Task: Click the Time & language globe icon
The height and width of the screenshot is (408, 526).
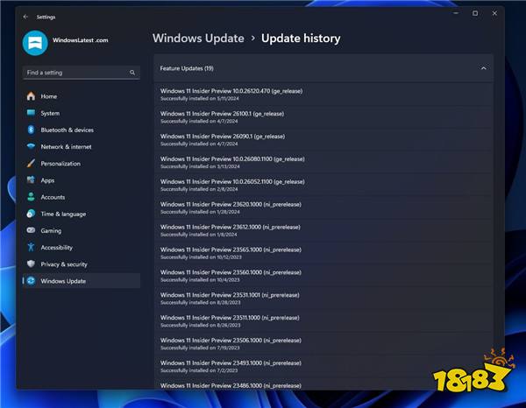Action: coord(31,214)
